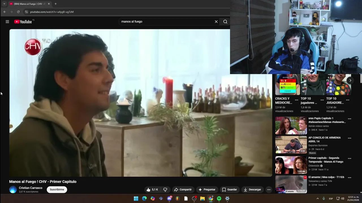This screenshot has height=203, width=362.
Task: Open Cristian Carrasco channel avatar
Action: click(13, 189)
